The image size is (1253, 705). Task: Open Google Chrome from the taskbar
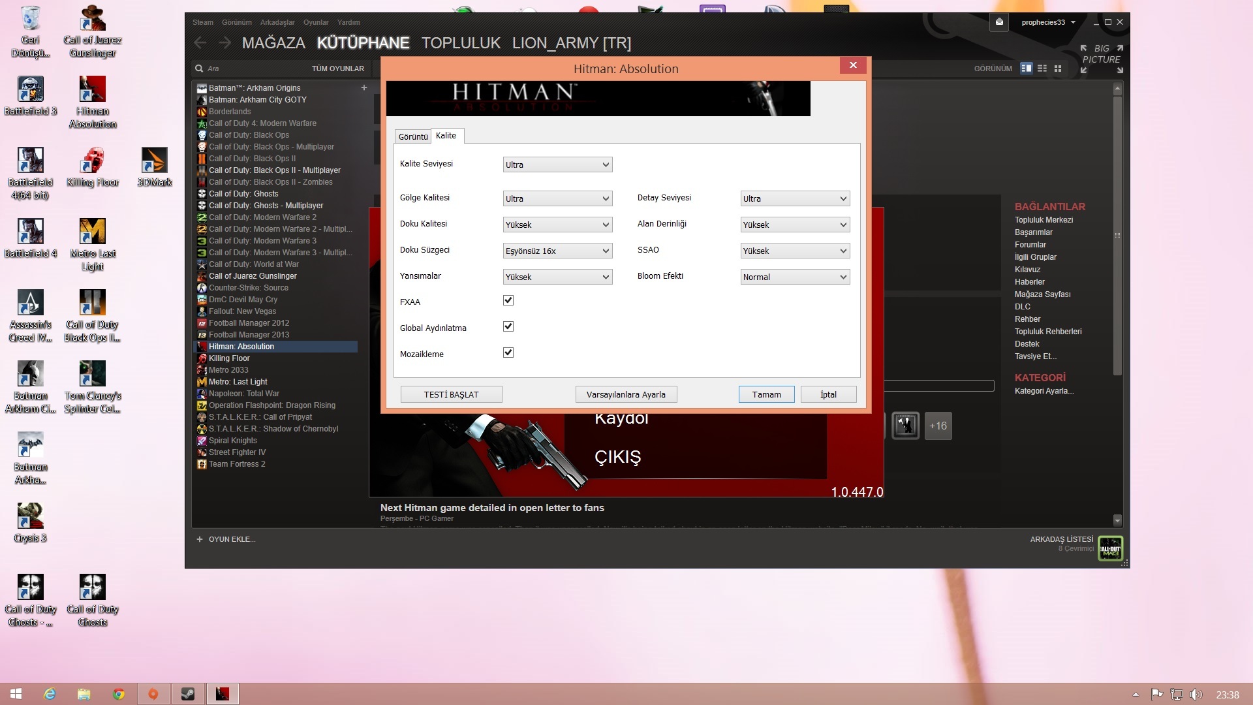[x=119, y=694]
